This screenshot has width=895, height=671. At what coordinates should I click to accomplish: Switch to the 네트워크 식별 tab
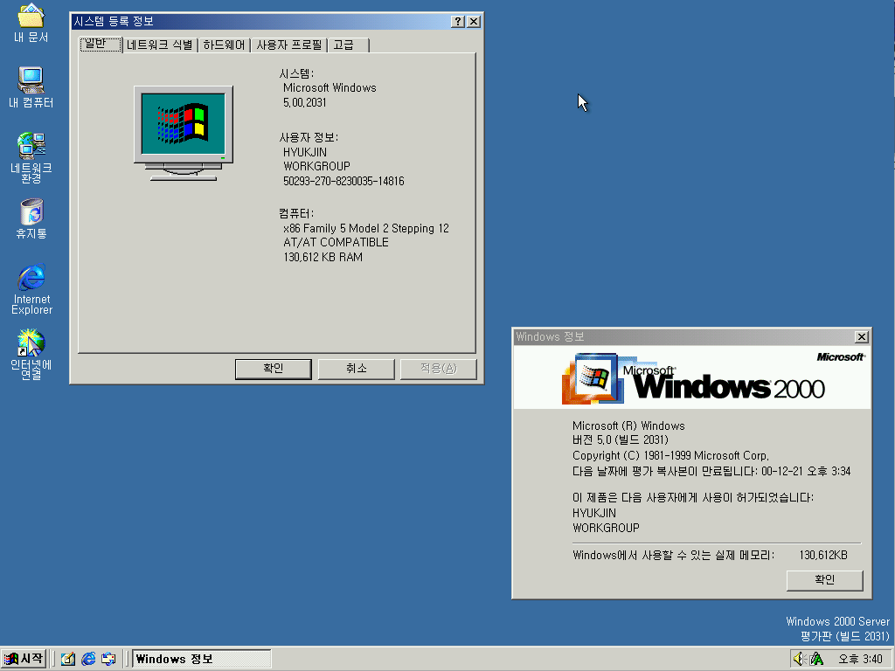[160, 45]
